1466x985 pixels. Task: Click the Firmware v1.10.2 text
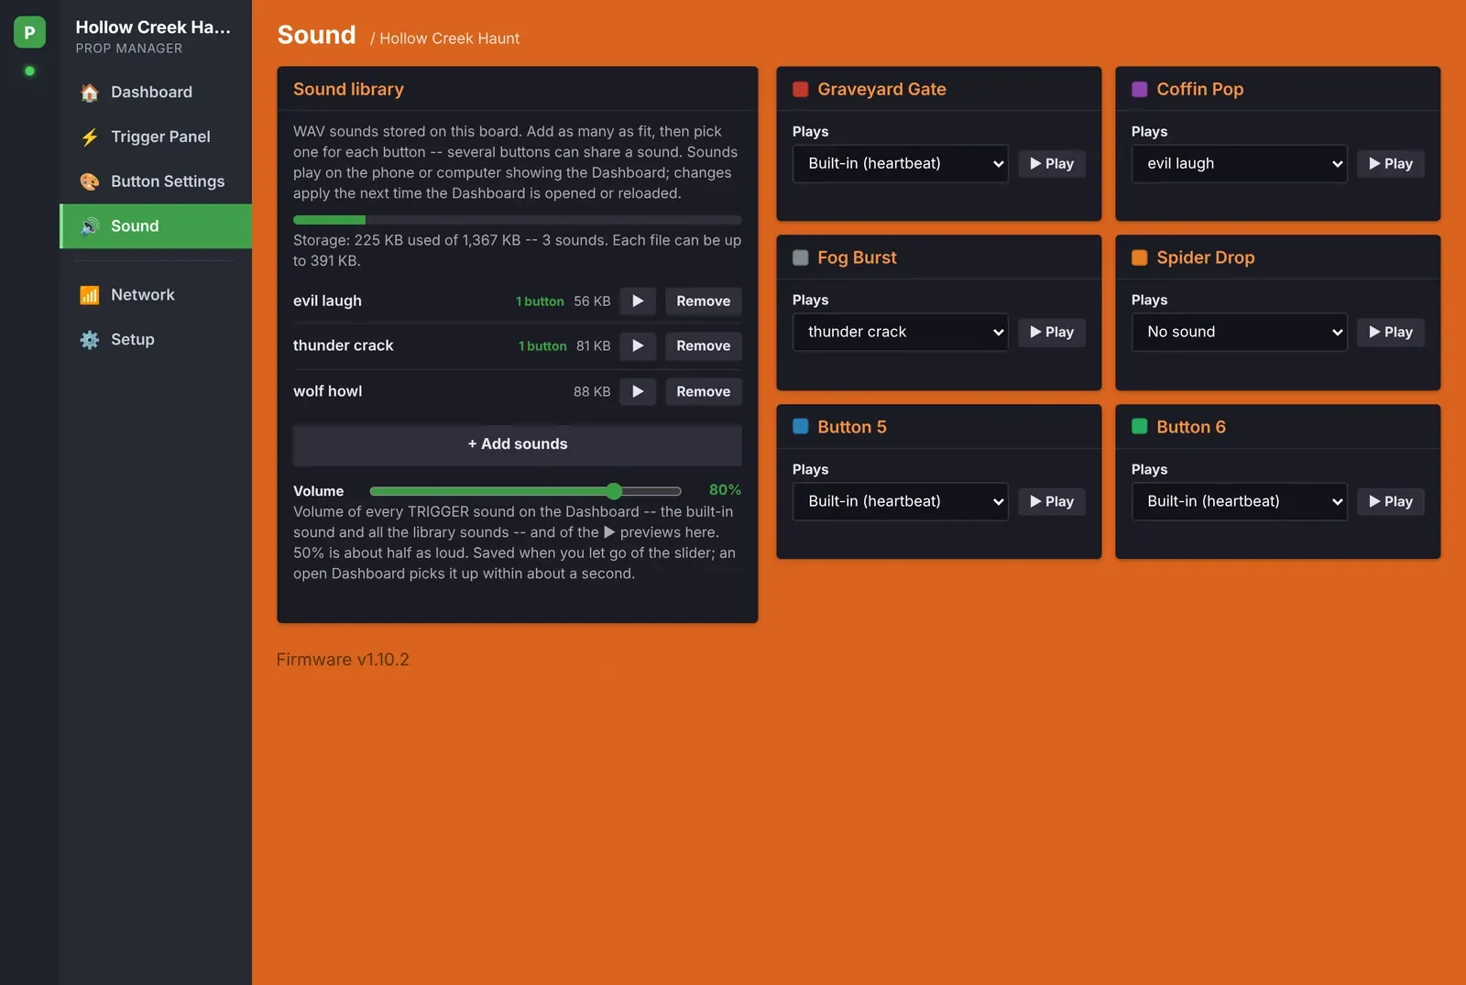[343, 660]
